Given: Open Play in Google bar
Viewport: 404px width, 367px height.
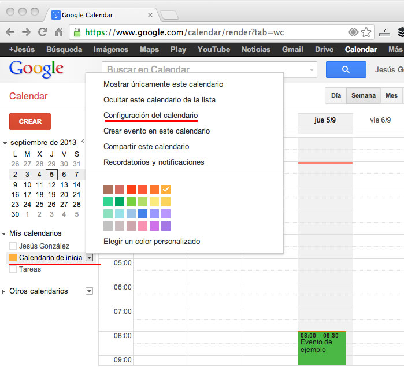Looking at the screenshot, I should pos(178,50).
